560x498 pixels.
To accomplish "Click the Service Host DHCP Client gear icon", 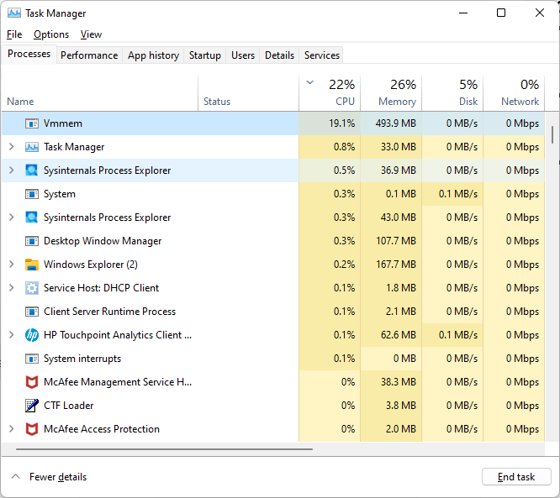I will click(x=32, y=288).
